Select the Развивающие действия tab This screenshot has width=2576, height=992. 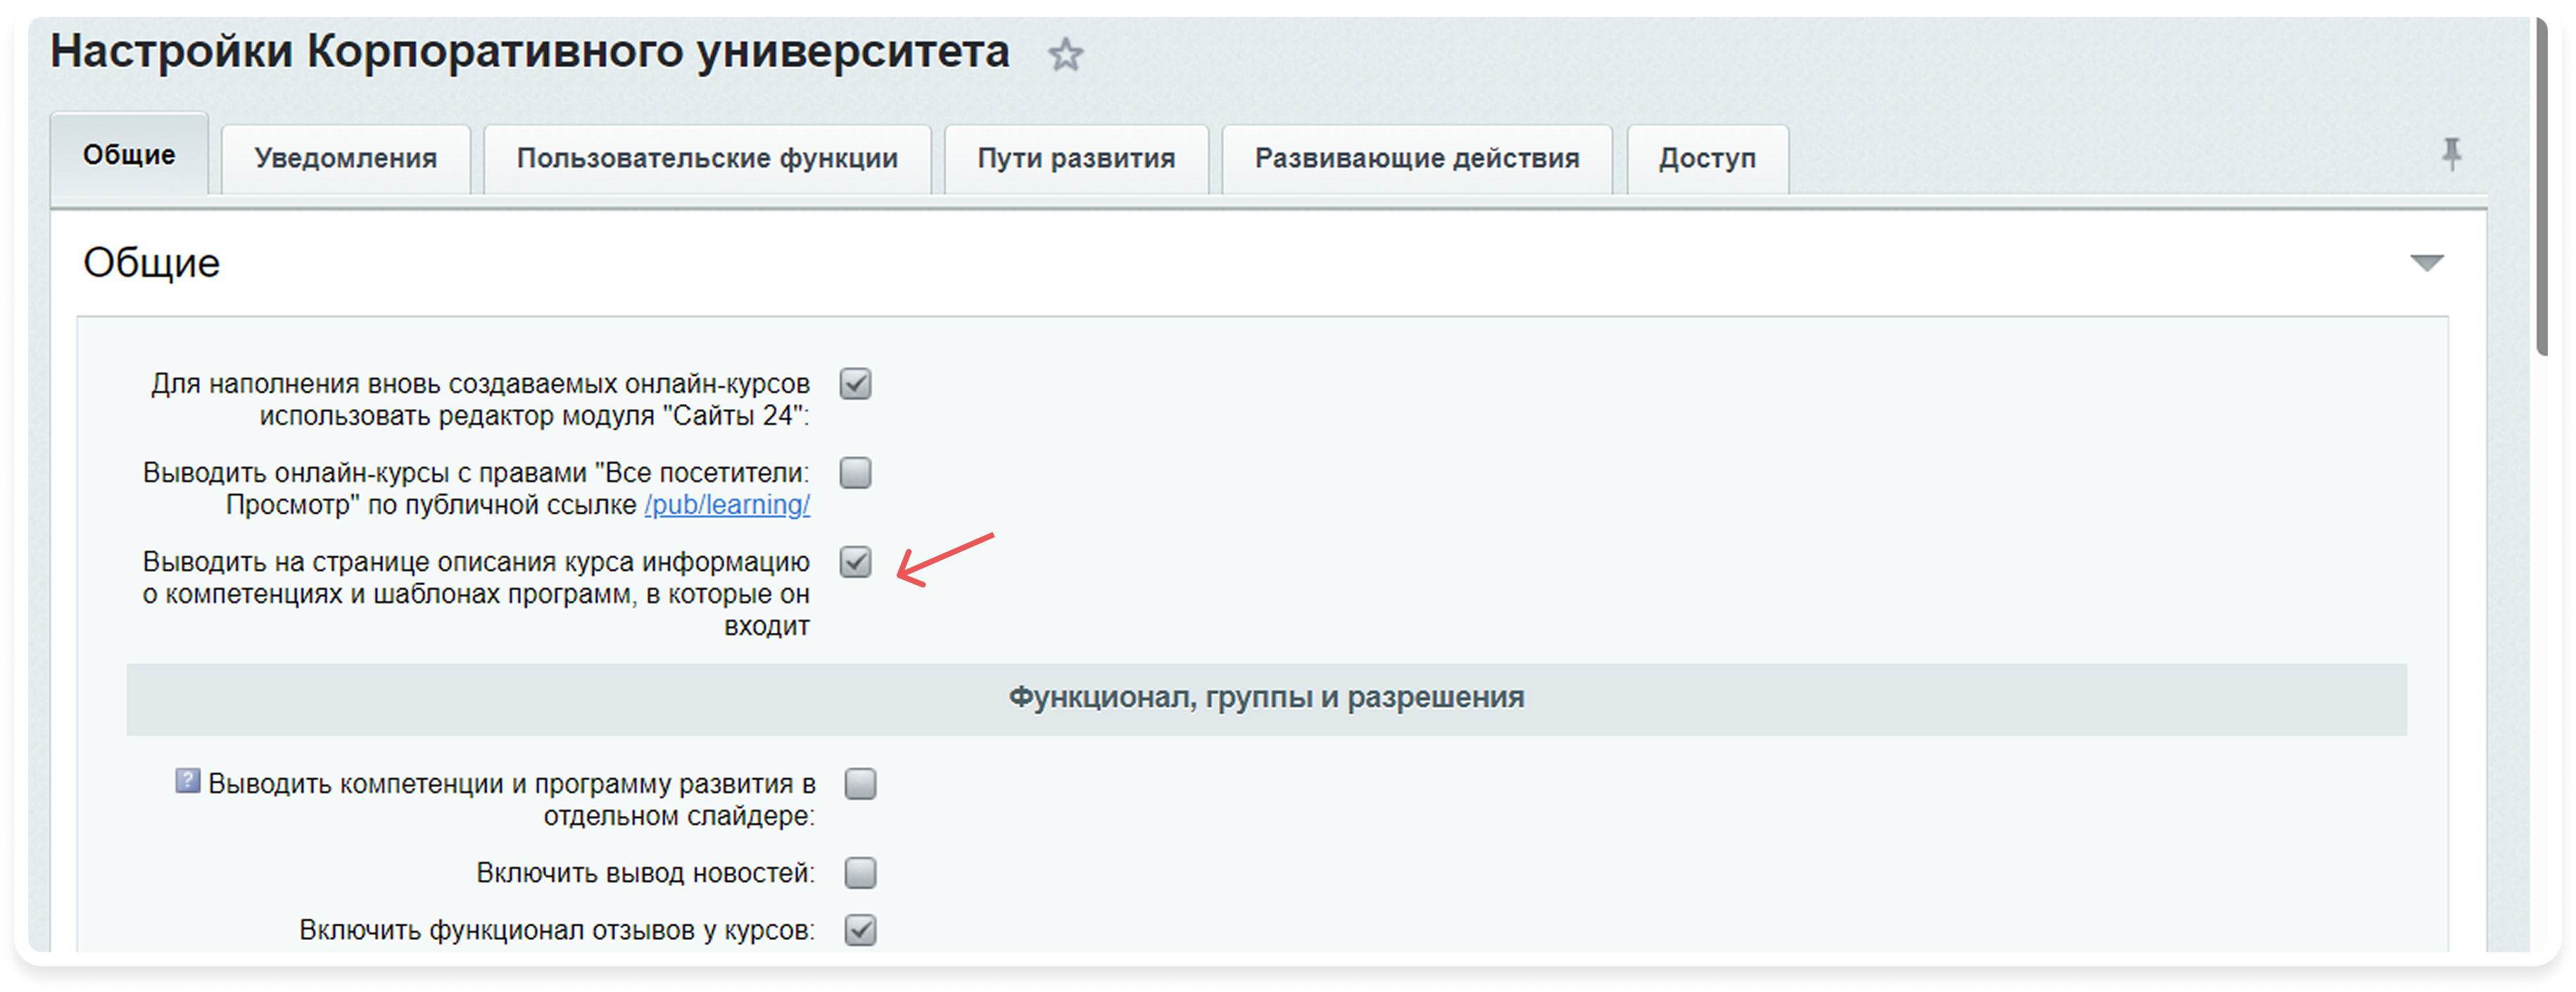pos(1417,158)
